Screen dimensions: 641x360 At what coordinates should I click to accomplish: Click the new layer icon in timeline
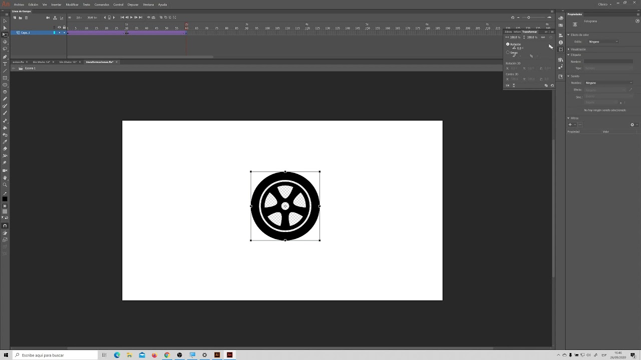tap(15, 17)
